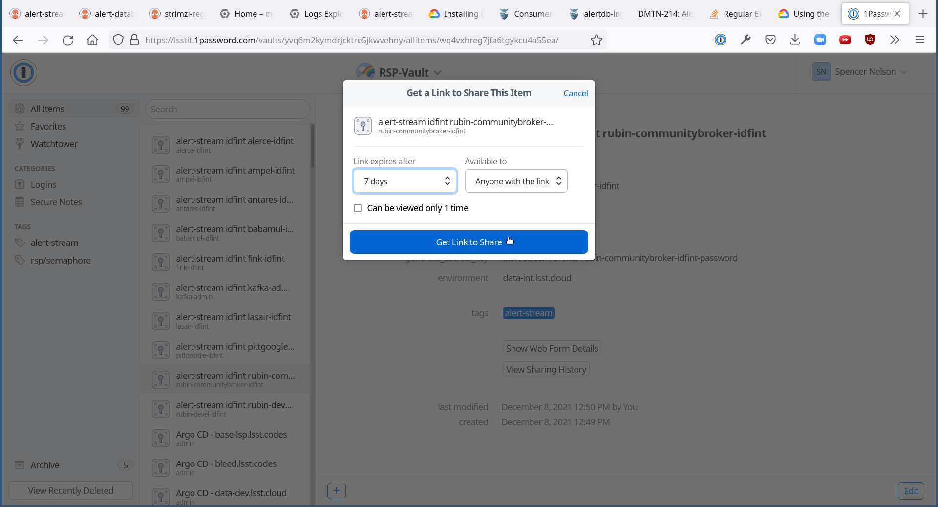This screenshot has height=507, width=938.
Task: Click Show Web Form Details
Action: (x=552, y=348)
